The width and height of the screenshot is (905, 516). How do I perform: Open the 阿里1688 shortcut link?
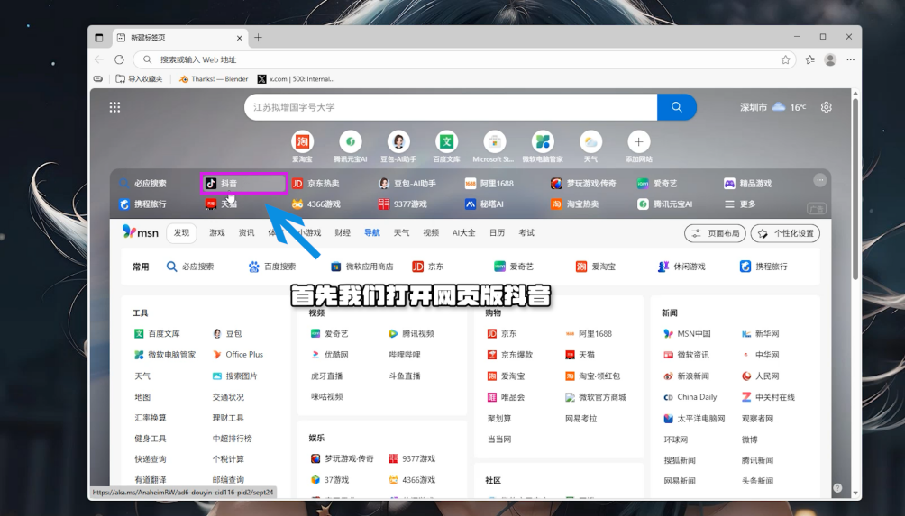pyautogui.click(x=489, y=184)
